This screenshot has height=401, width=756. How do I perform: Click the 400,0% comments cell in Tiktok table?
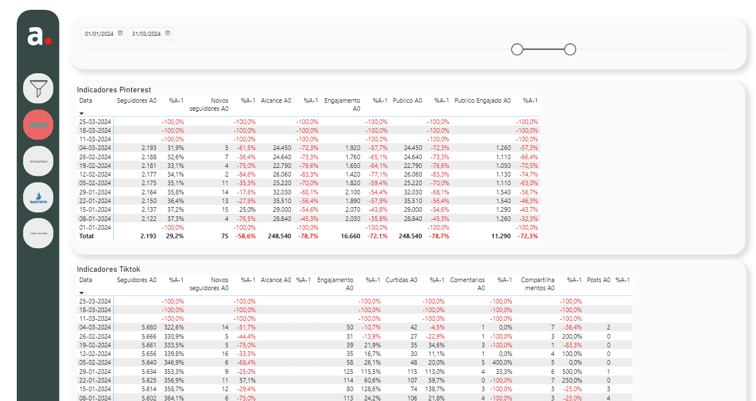click(502, 363)
